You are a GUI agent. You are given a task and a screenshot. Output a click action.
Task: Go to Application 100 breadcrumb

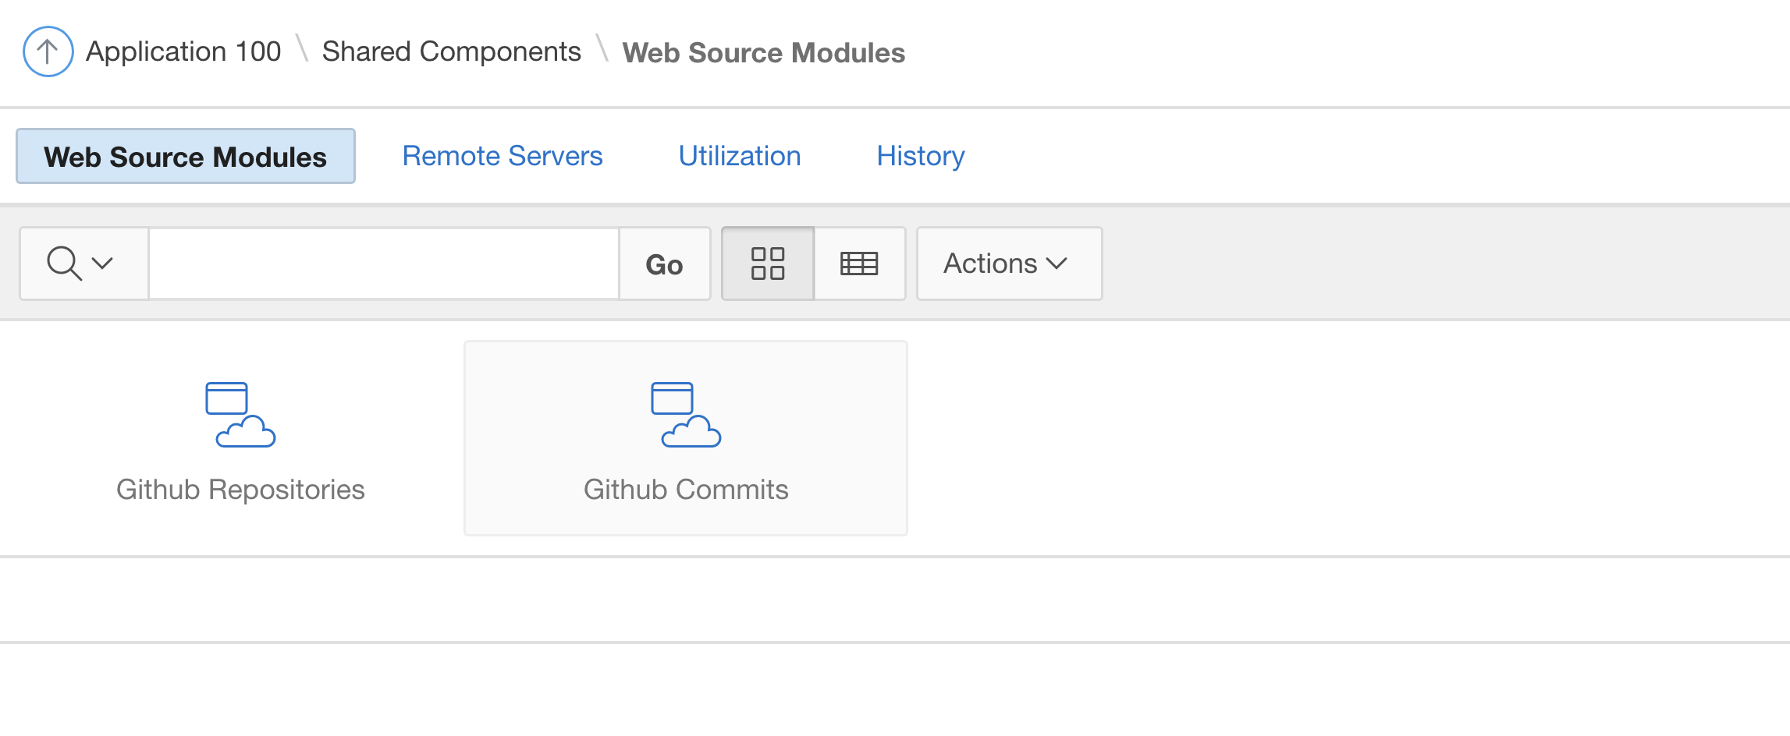point(183,51)
